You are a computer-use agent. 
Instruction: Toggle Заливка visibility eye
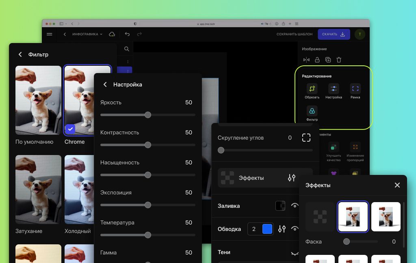(x=295, y=205)
